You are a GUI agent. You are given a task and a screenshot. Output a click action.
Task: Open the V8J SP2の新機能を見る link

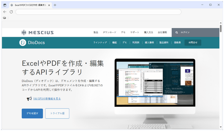(47, 99)
